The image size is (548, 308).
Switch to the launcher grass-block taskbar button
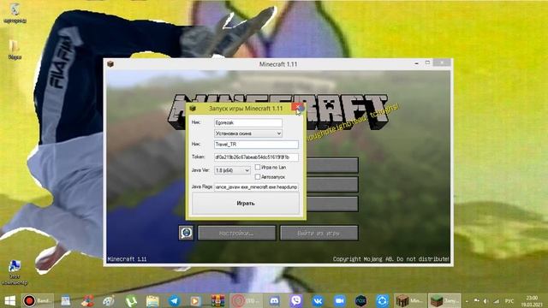point(444,300)
